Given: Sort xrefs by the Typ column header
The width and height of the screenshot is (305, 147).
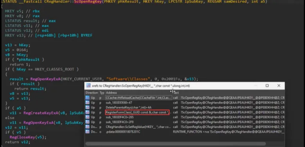Looking at the screenshot, I should click(x=102, y=93).
